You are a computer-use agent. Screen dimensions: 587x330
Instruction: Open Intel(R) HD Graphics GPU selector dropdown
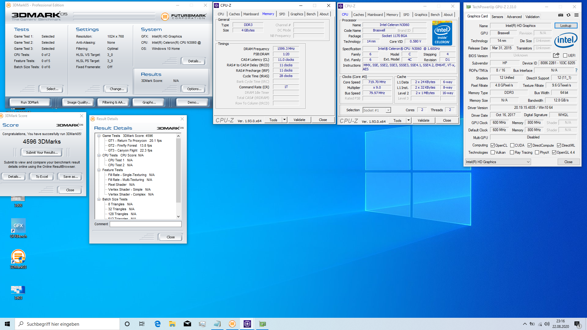tap(498, 162)
